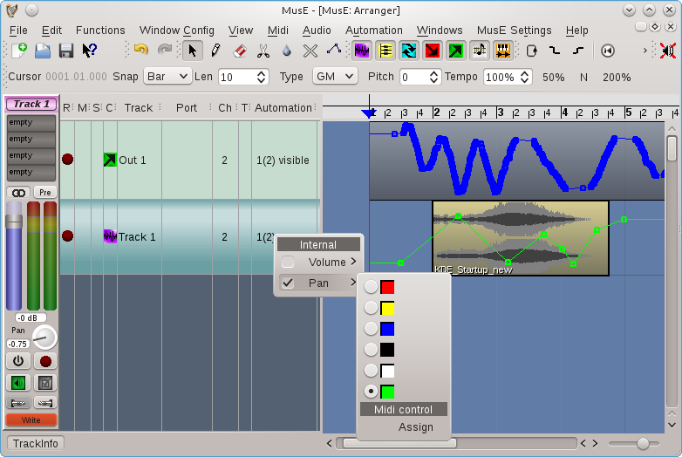The height and width of the screenshot is (457, 682).
Task: Toggle solo button in mixer strip
Action: (45, 383)
